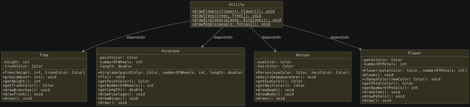Click the Tree -height: int attribute
The width and height of the screenshot is (470, 107).
(16, 62)
